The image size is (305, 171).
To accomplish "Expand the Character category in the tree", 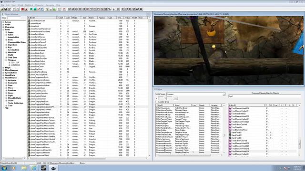I will 3,27.
